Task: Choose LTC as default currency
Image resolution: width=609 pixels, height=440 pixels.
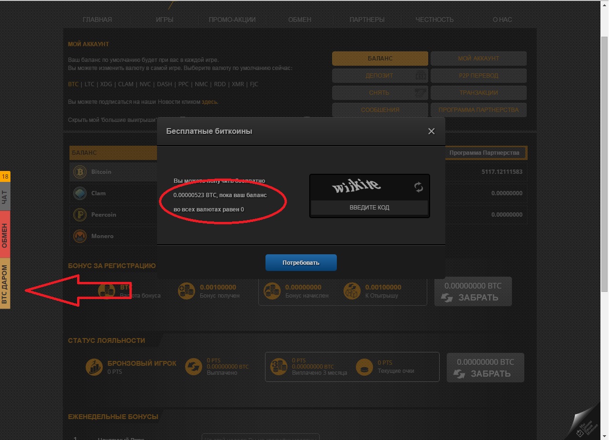Action: click(x=89, y=84)
